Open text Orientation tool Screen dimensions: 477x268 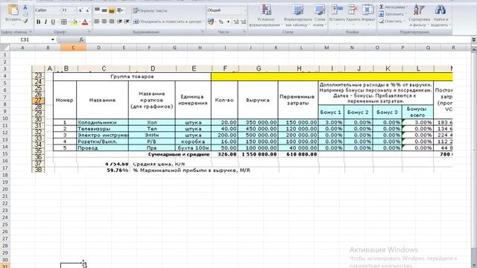pos(121,10)
